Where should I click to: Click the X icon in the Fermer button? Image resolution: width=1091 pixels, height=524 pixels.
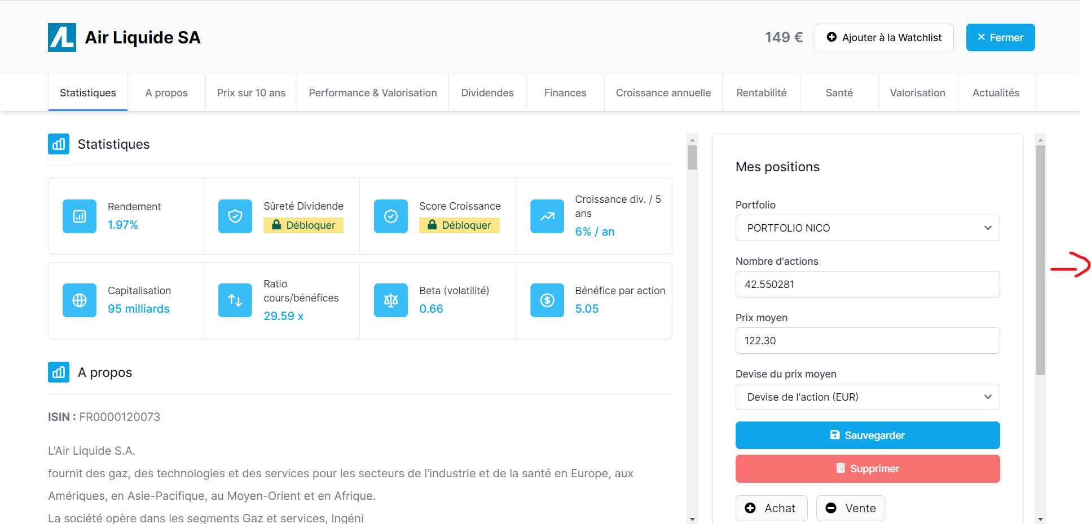tap(982, 37)
